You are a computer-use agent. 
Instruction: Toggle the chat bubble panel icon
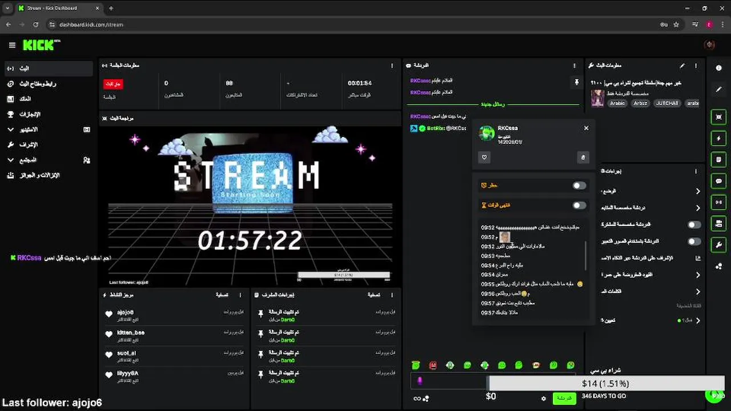click(x=718, y=181)
